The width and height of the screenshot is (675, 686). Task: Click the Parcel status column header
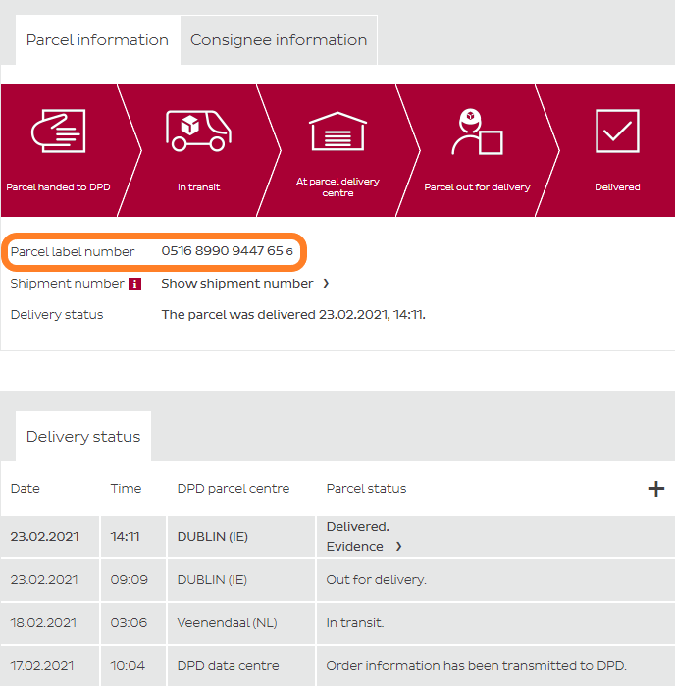[366, 489]
